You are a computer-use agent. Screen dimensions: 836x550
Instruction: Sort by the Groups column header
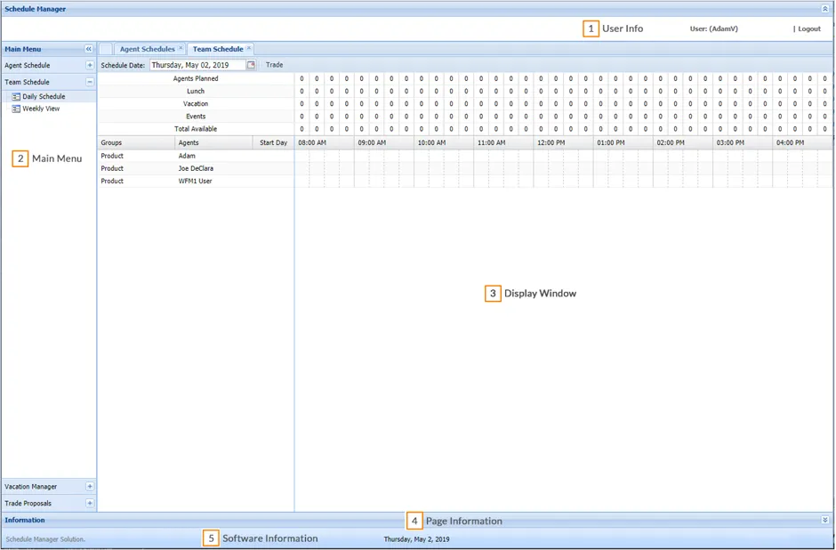click(136, 143)
